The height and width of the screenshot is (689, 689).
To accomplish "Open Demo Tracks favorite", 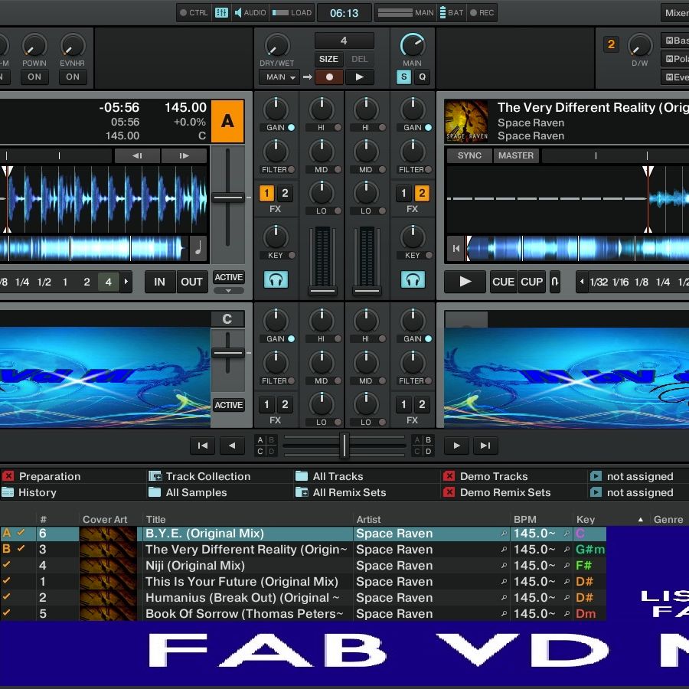I will [x=485, y=476].
